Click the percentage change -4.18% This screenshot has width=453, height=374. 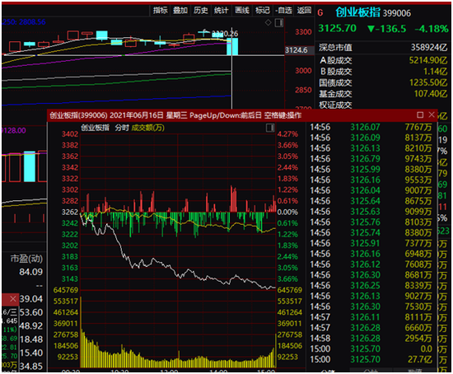click(x=431, y=29)
